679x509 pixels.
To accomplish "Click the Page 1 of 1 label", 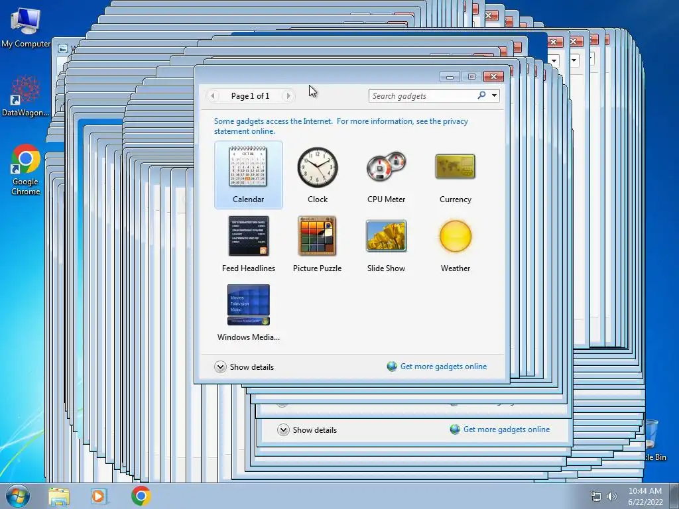I will pyautogui.click(x=250, y=95).
